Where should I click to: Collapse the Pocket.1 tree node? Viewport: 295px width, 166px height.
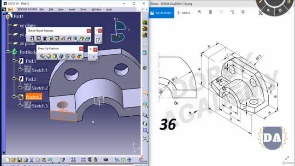click(x=14, y=96)
